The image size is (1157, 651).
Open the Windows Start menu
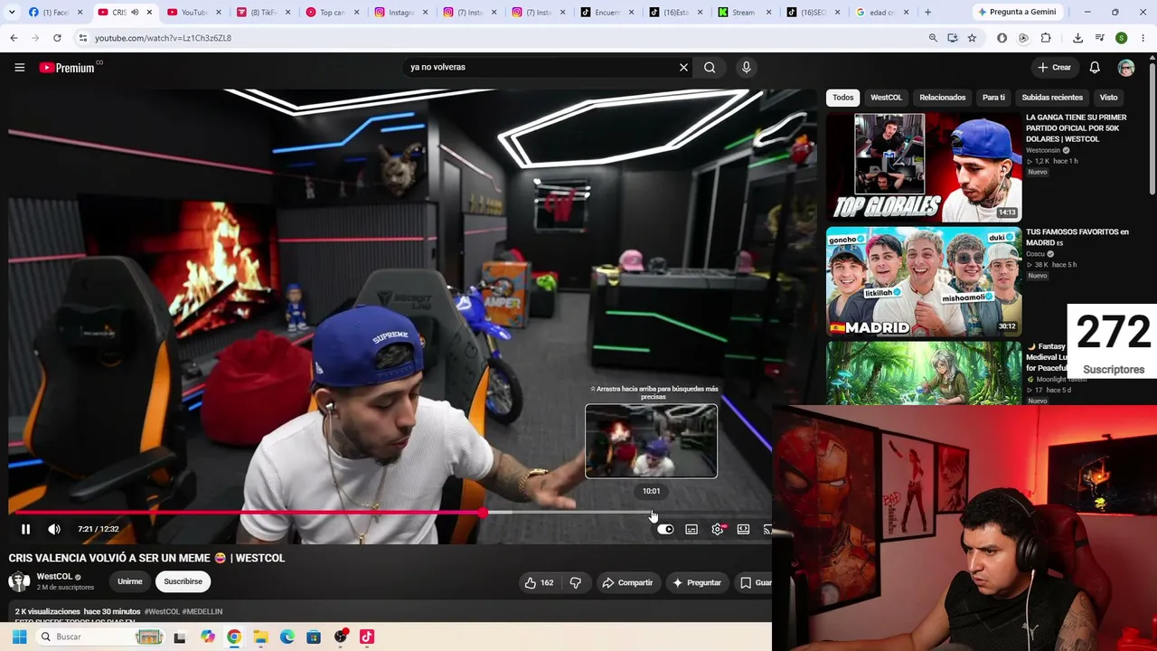(19, 637)
